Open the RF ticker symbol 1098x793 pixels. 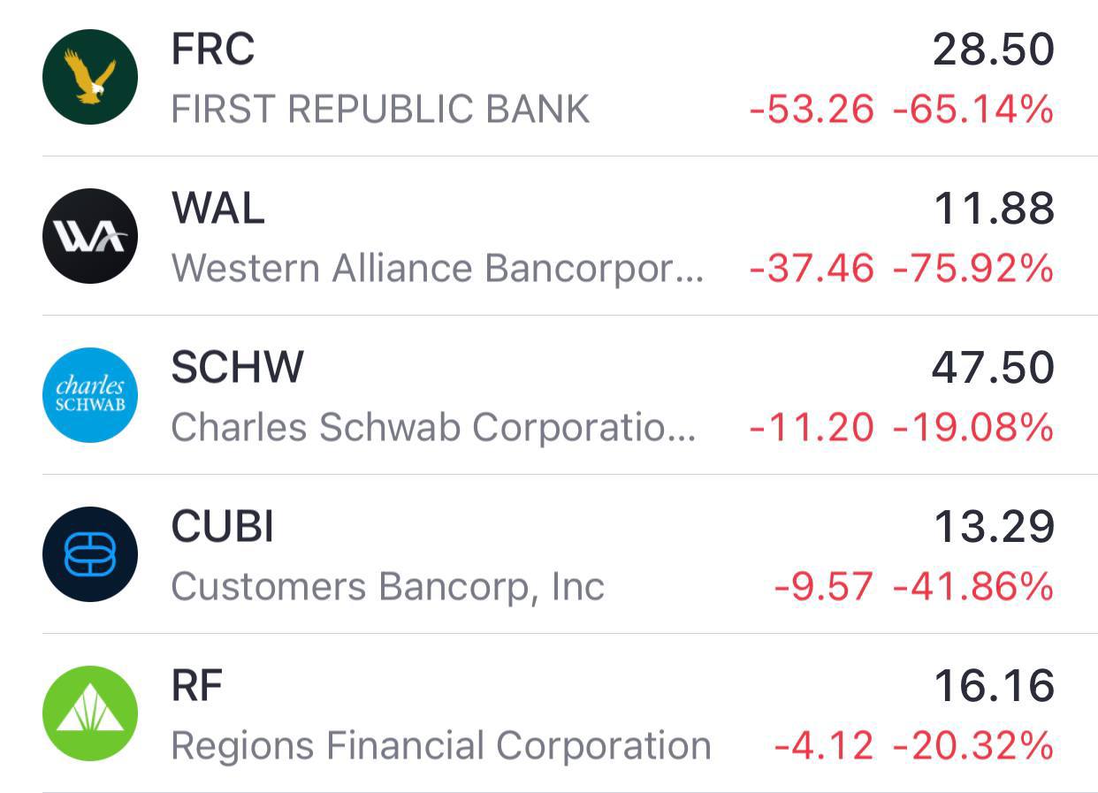tap(197, 685)
